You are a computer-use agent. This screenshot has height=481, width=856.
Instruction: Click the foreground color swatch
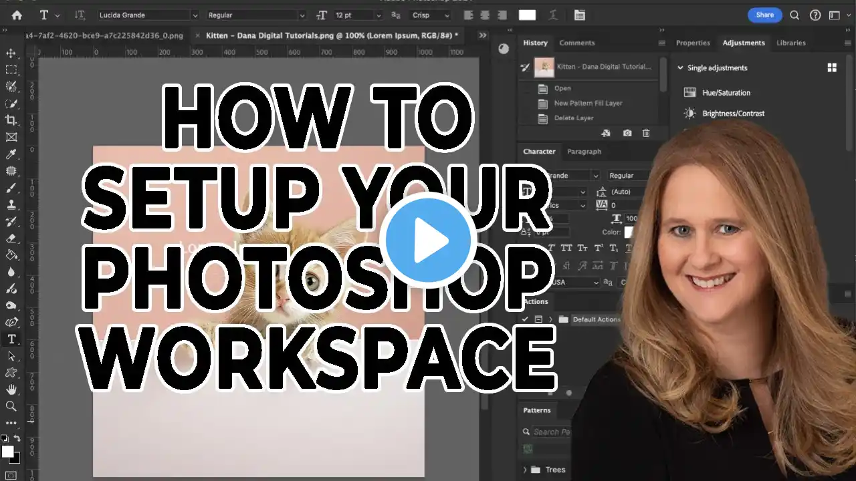[x=8, y=451]
